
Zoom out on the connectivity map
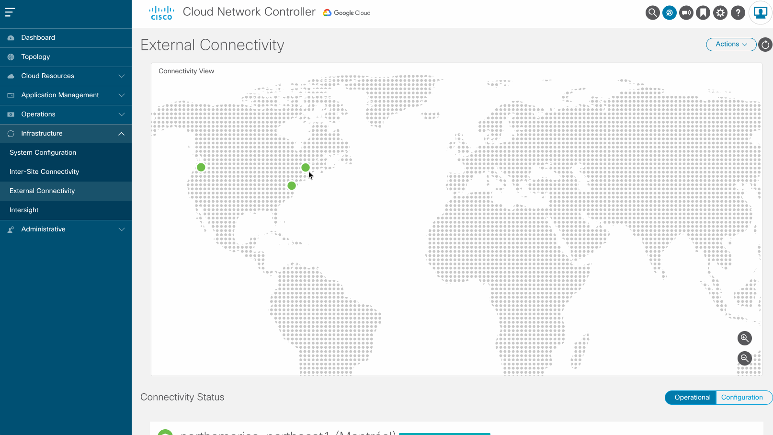(744, 358)
